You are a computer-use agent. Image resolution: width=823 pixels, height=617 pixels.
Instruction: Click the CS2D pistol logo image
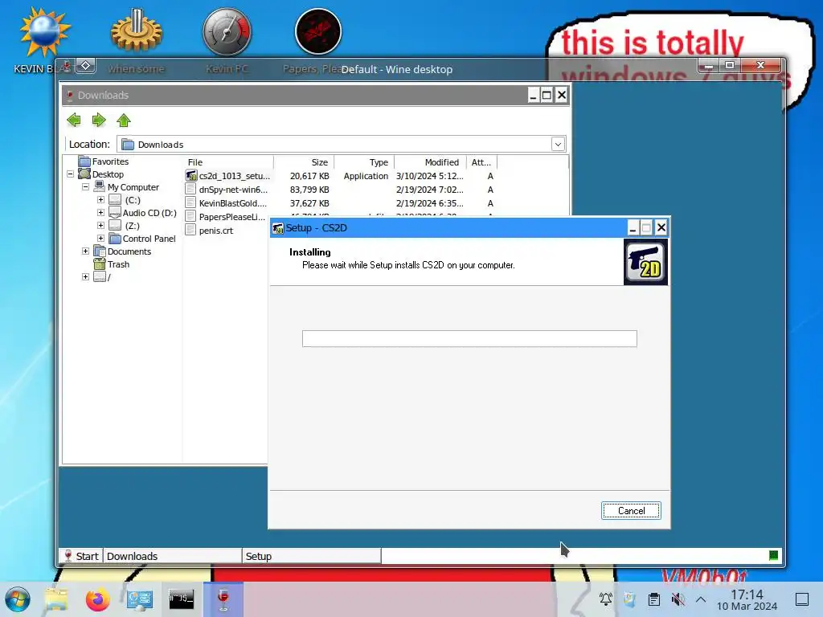click(645, 262)
